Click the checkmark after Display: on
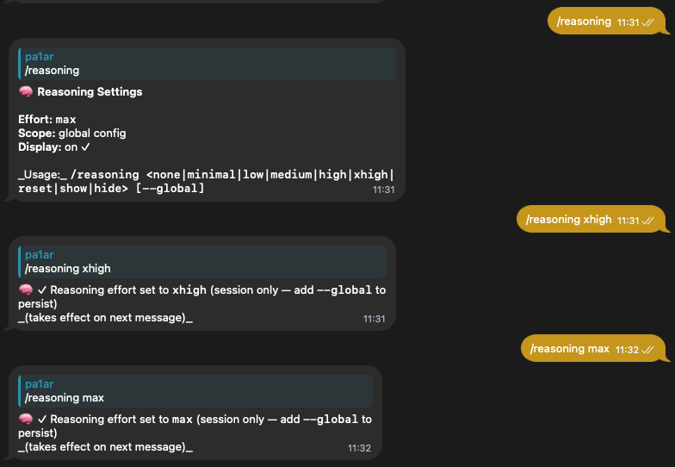The height and width of the screenshot is (467, 675). tap(86, 146)
